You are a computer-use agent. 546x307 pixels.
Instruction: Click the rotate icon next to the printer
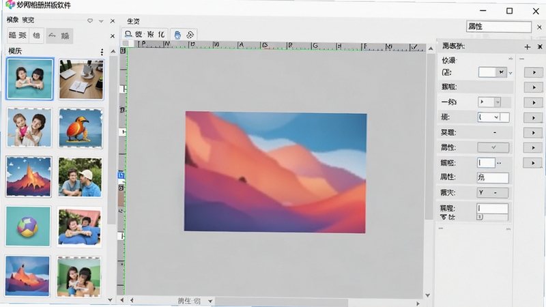[x=190, y=35]
